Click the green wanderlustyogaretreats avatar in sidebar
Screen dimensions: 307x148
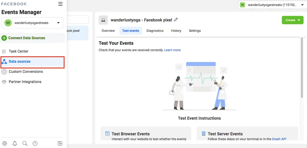[x=8, y=23]
